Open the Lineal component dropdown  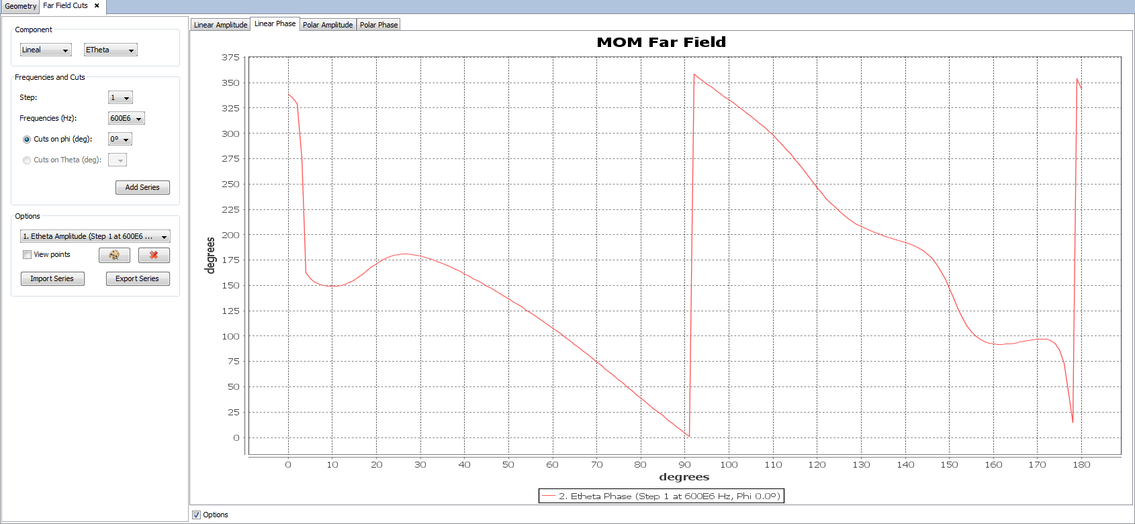(46, 50)
